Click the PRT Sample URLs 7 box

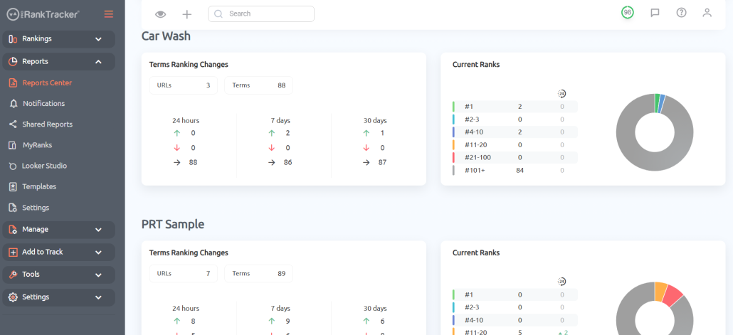click(x=184, y=274)
